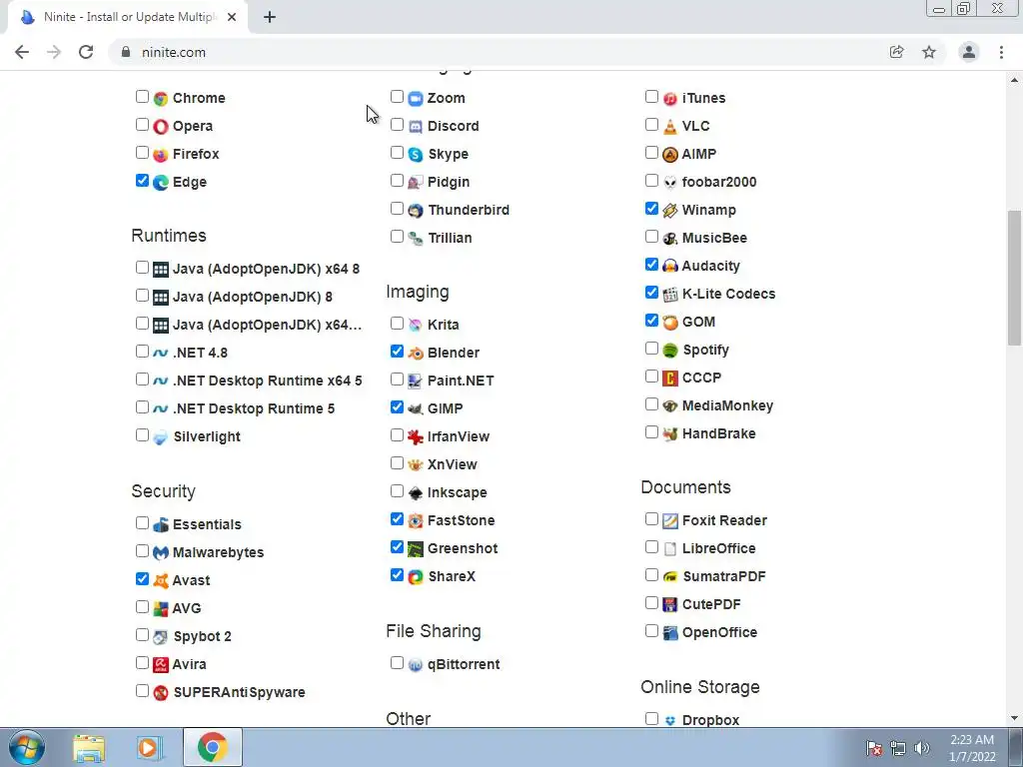Click the MediaMonkey label

pyautogui.click(x=727, y=405)
